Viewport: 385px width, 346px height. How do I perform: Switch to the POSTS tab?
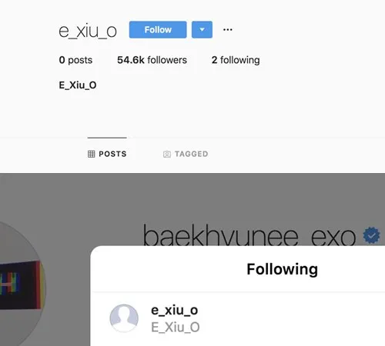tap(107, 154)
